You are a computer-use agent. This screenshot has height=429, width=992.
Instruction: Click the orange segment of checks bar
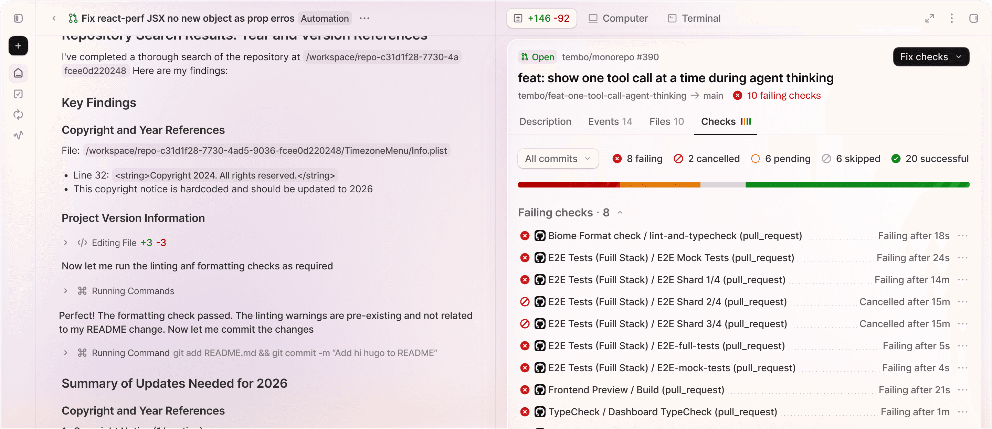click(x=659, y=185)
